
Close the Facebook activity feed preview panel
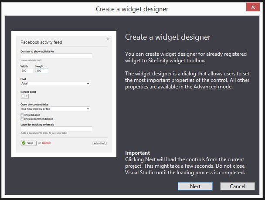pos(108,39)
